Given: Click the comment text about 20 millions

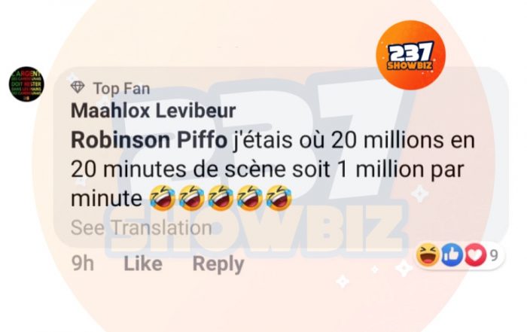Looking at the screenshot, I should coord(273,169).
